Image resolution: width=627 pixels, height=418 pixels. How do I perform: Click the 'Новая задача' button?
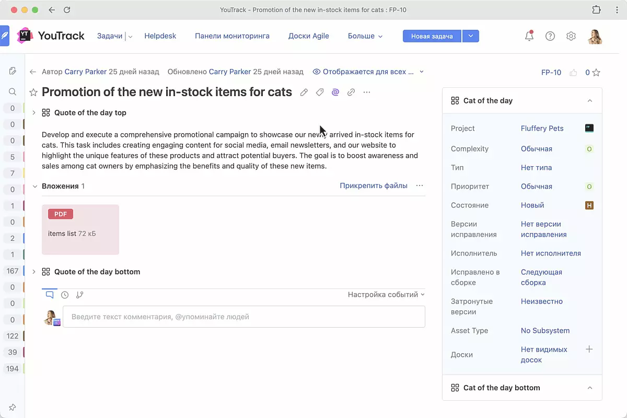tap(432, 36)
